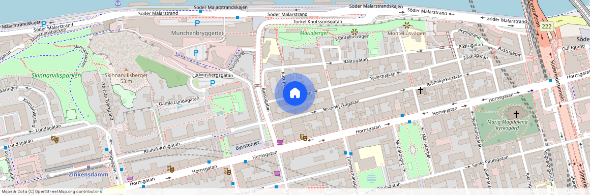590x195 pixels.
Task: Click the 222 road shield
Action: (x=546, y=27)
